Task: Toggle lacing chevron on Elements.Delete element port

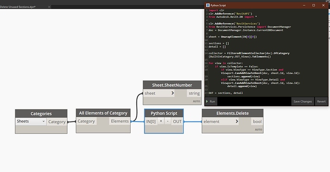Action: [237, 121]
